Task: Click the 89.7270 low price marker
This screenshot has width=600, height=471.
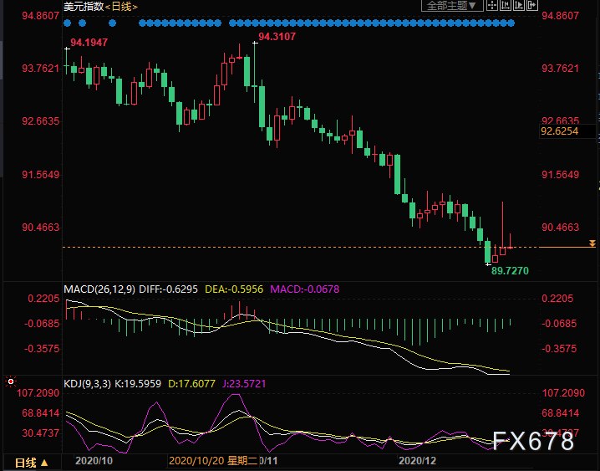Action: point(510,271)
